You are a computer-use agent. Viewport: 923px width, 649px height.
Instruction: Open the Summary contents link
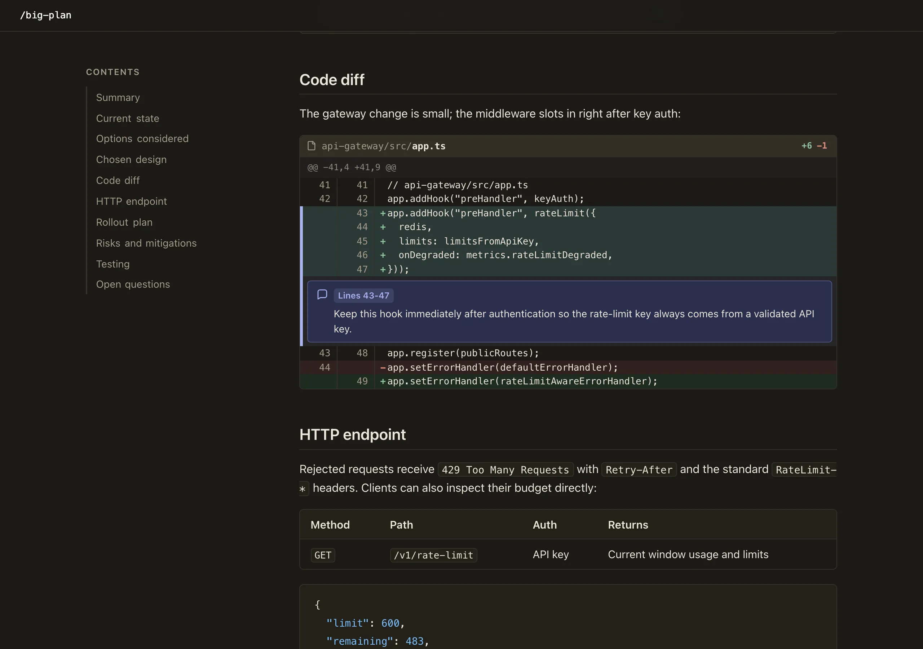[x=118, y=97]
